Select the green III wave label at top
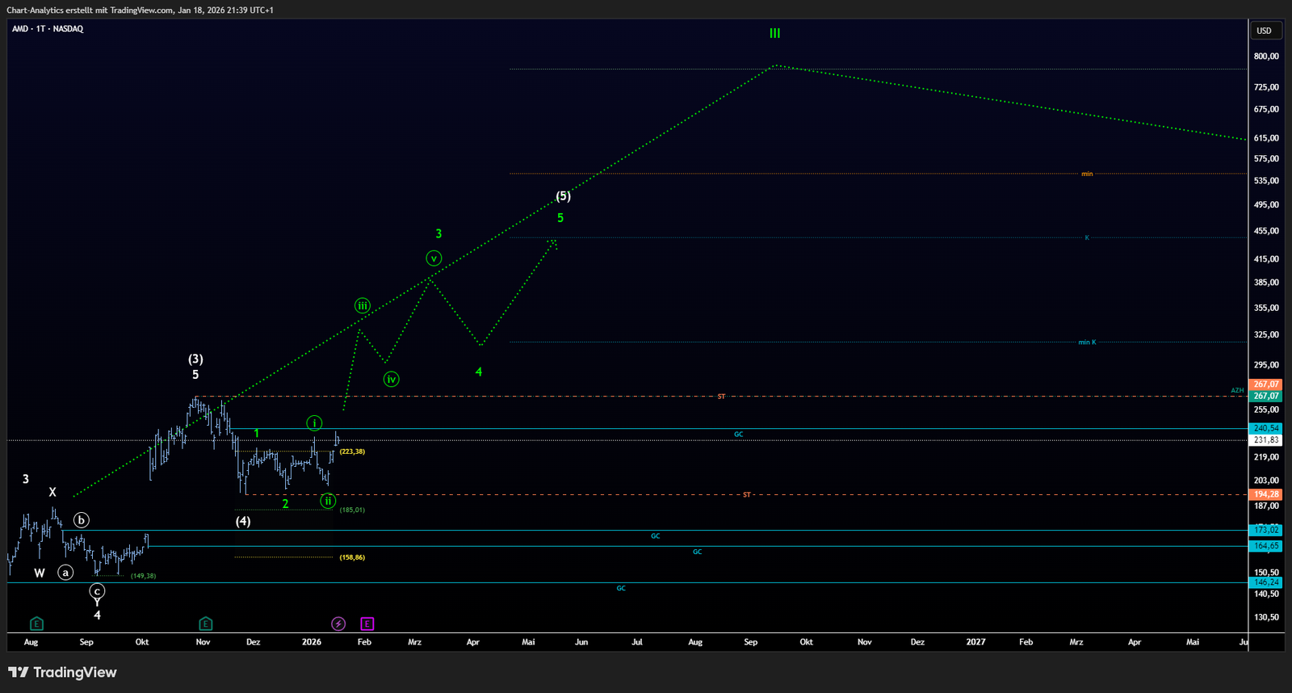Image resolution: width=1292 pixels, height=693 pixels. pos(774,33)
